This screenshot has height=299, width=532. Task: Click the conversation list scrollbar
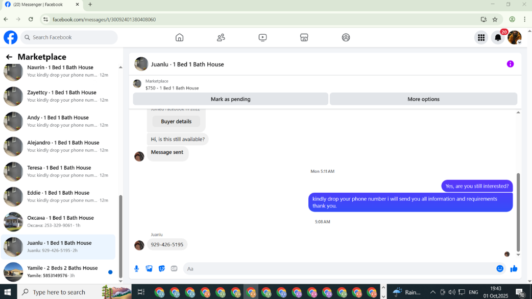pyautogui.click(x=120, y=236)
